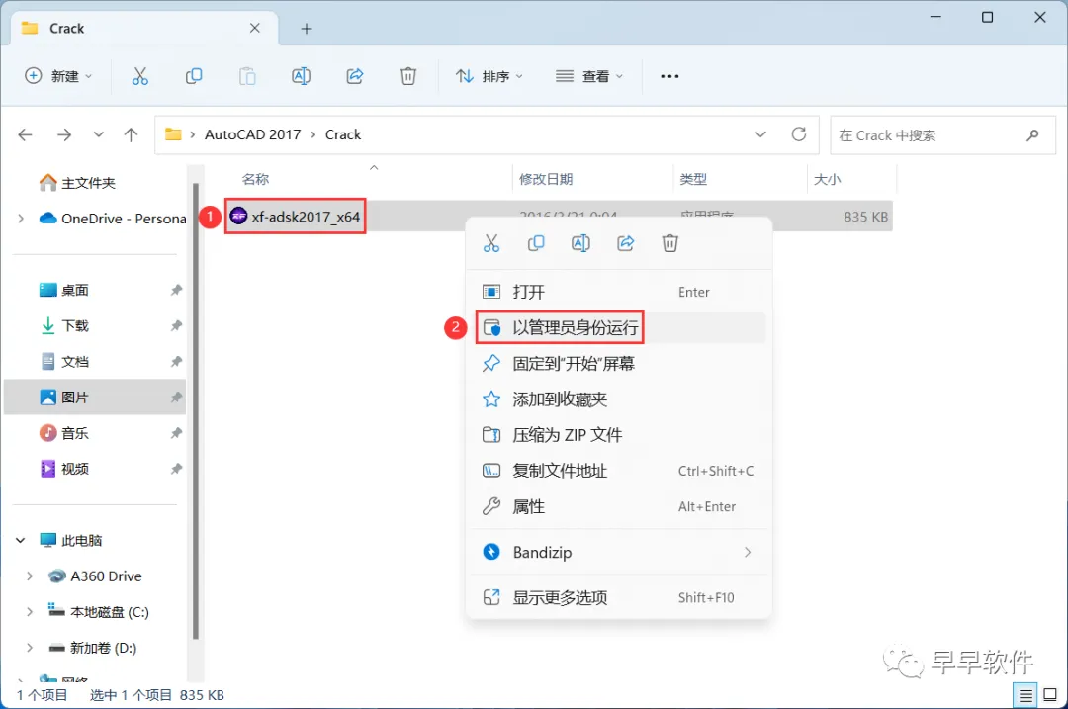The width and height of the screenshot is (1068, 709).
Task: Click the search magnifier icon
Action: pyautogui.click(x=1032, y=134)
